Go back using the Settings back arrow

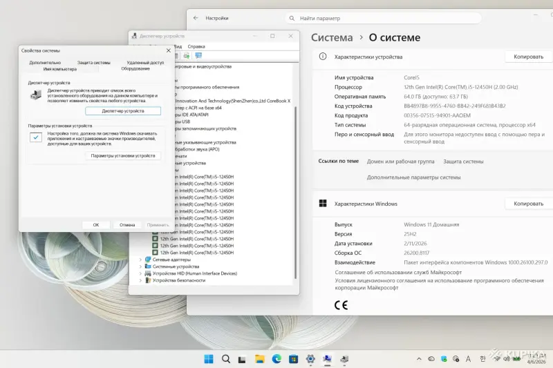pyautogui.click(x=196, y=18)
